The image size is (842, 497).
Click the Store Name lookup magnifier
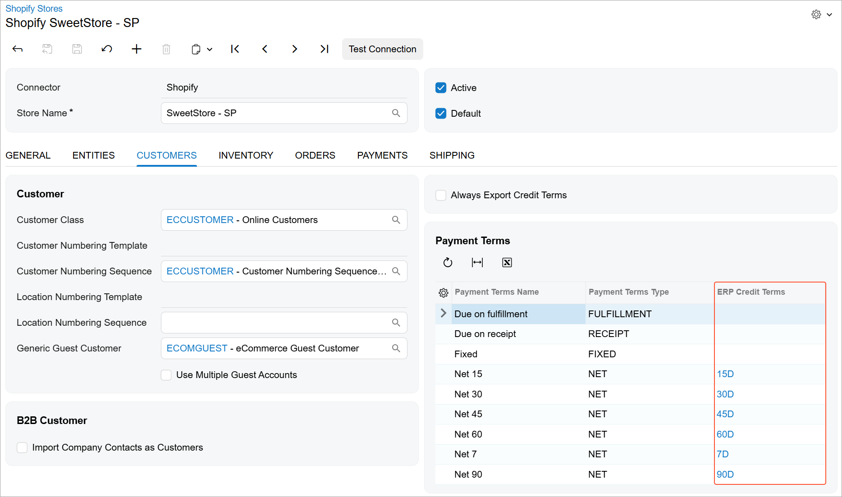point(396,113)
